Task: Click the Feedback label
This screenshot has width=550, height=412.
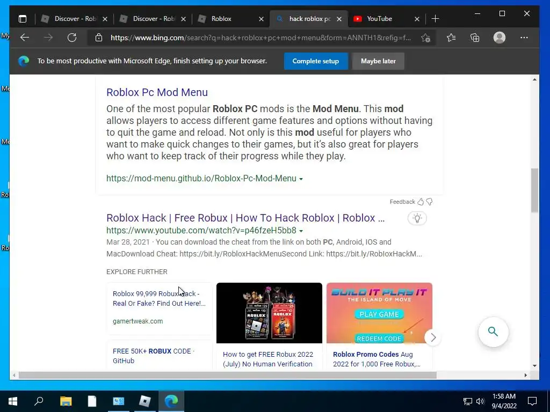Action: 402,202
